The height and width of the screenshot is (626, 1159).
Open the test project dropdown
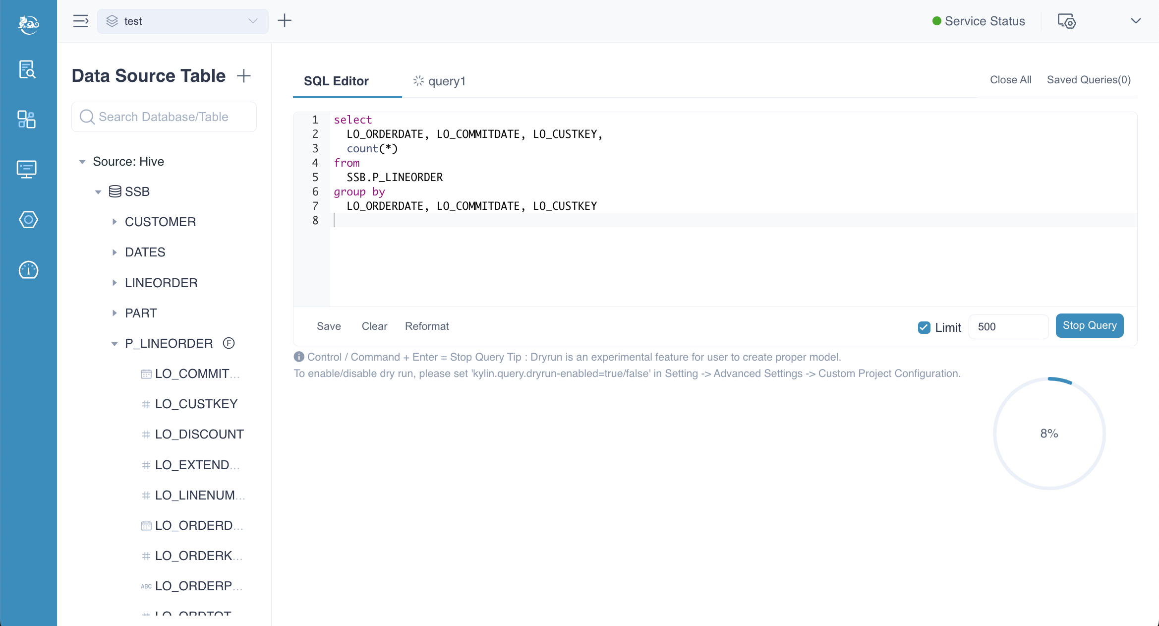[x=183, y=21]
